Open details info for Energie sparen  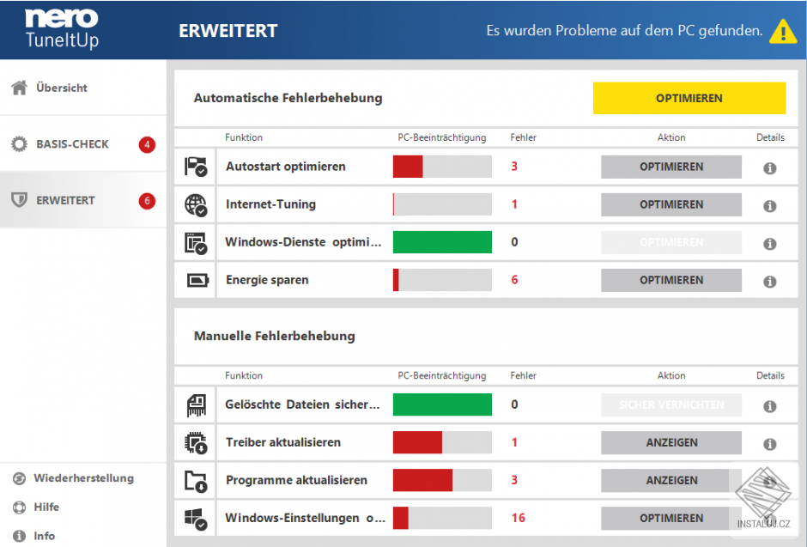pyautogui.click(x=770, y=282)
